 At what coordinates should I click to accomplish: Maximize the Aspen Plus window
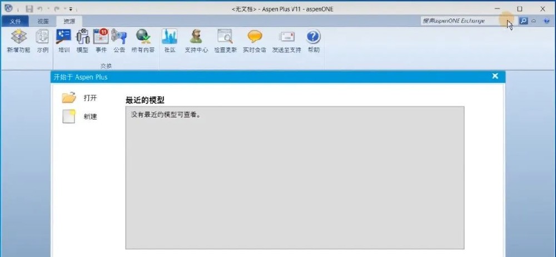(x=519, y=8)
